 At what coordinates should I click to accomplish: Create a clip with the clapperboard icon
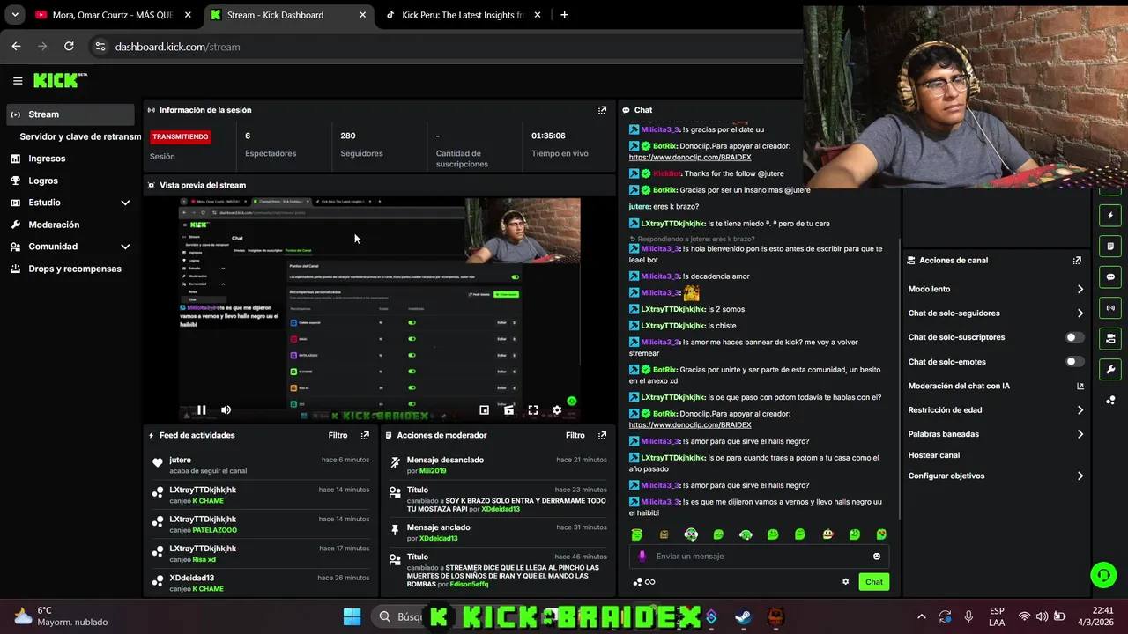(x=508, y=409)
